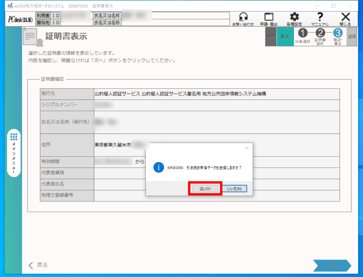Open the マニュアル question mark help

320,18
